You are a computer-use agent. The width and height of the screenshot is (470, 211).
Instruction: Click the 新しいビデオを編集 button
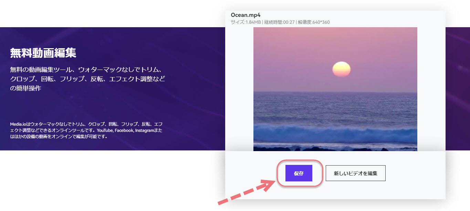(355, 173)
